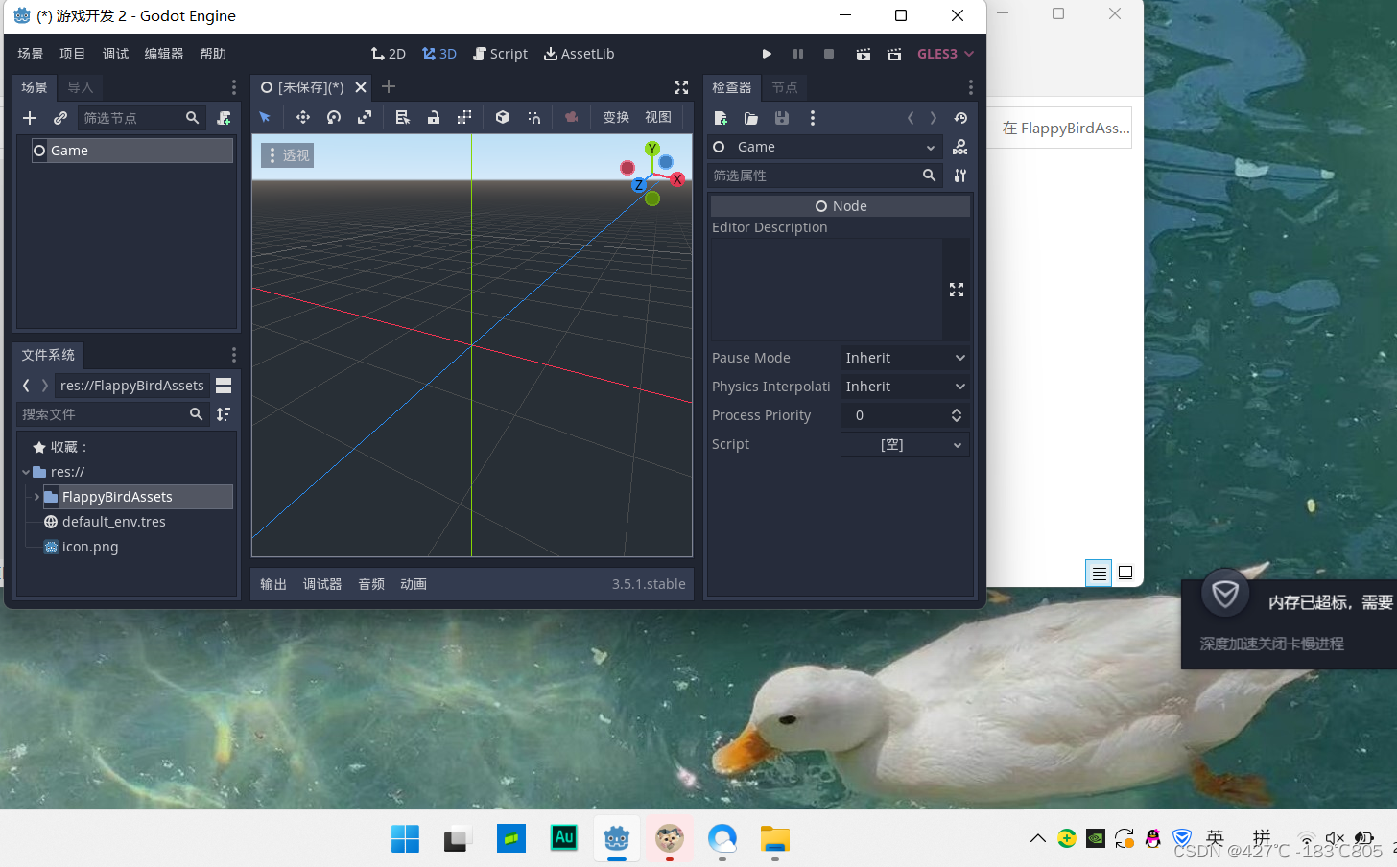Select default_env.tres in the file tree
This screenshot has width=1397, height=867.
click(114, 522)
